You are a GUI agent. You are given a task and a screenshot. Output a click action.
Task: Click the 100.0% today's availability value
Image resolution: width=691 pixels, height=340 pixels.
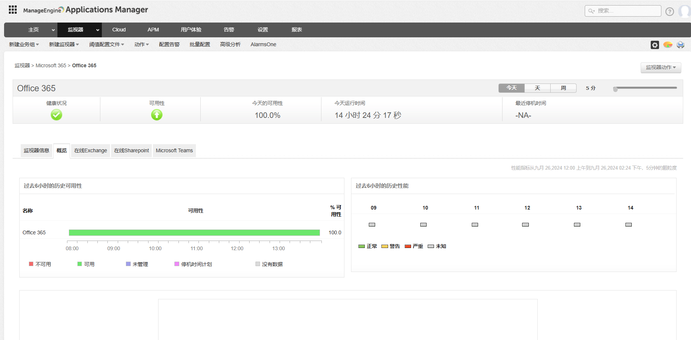pos(267,115)
